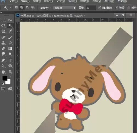The width and height of the screenshot is (137, 133).
Task: Click the black foreground color swatch
Action: point(5,78)
